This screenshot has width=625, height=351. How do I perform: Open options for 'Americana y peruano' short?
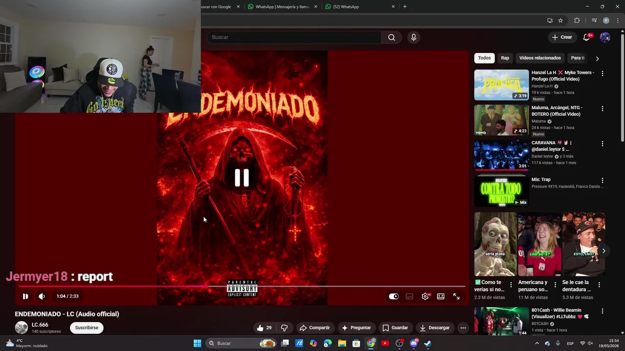[555, 285]
